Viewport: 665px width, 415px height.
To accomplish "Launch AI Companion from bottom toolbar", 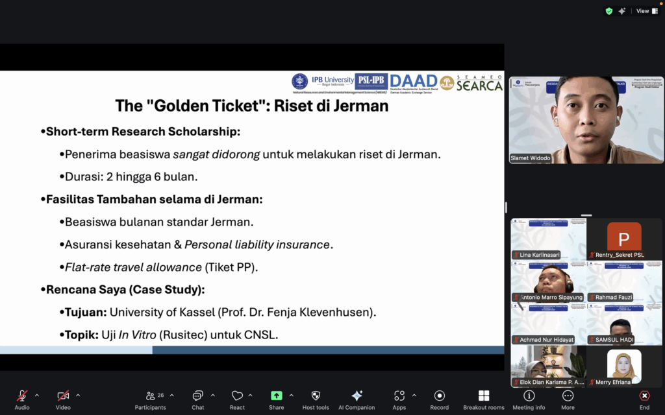I will tap(357, 396).
